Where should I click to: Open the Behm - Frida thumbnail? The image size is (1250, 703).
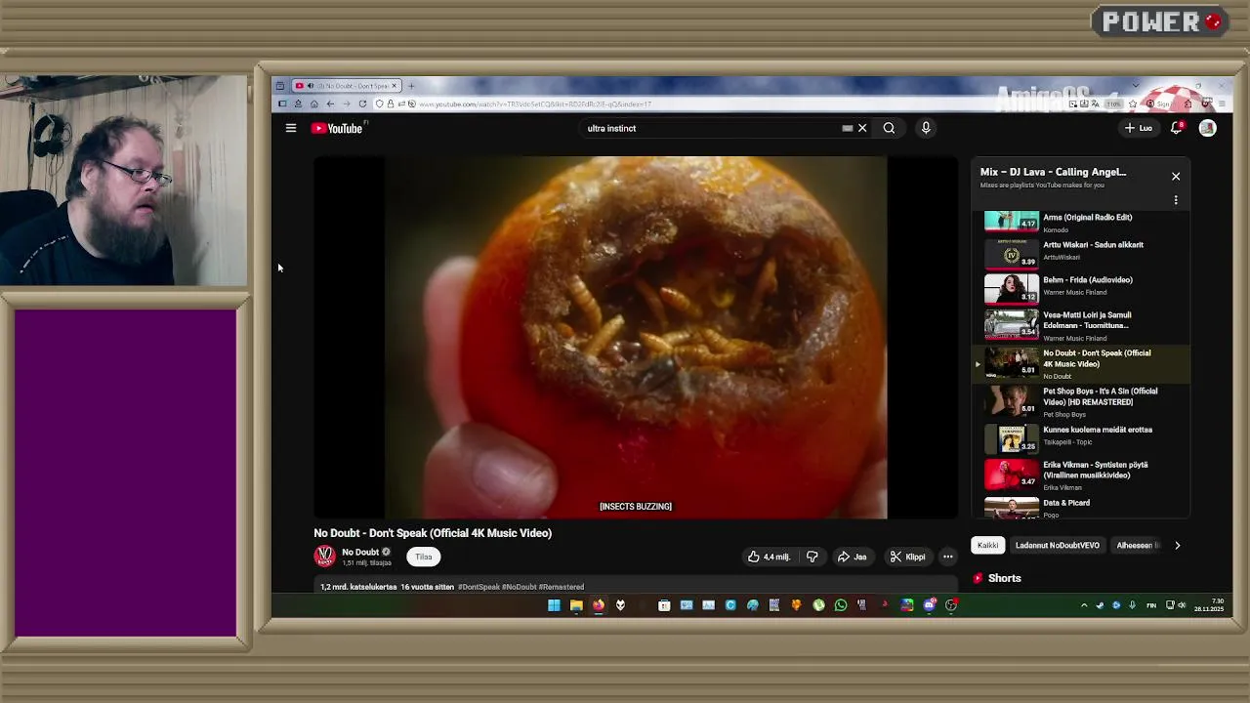click(1011, 288)
